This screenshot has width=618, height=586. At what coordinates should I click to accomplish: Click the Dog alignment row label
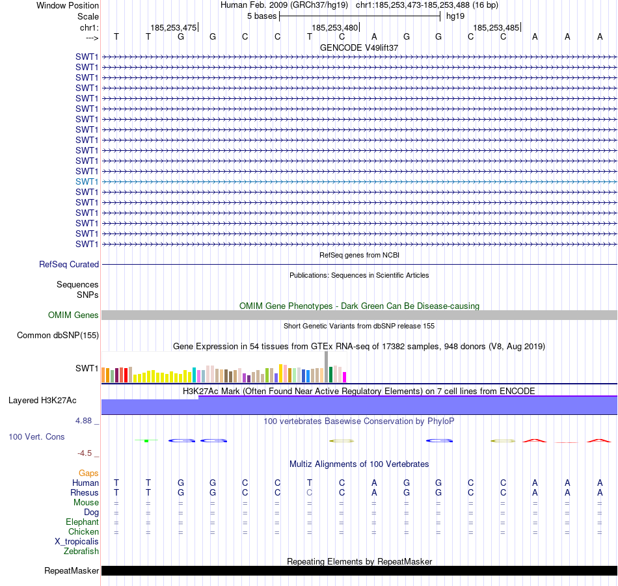(x=92, y=513)
